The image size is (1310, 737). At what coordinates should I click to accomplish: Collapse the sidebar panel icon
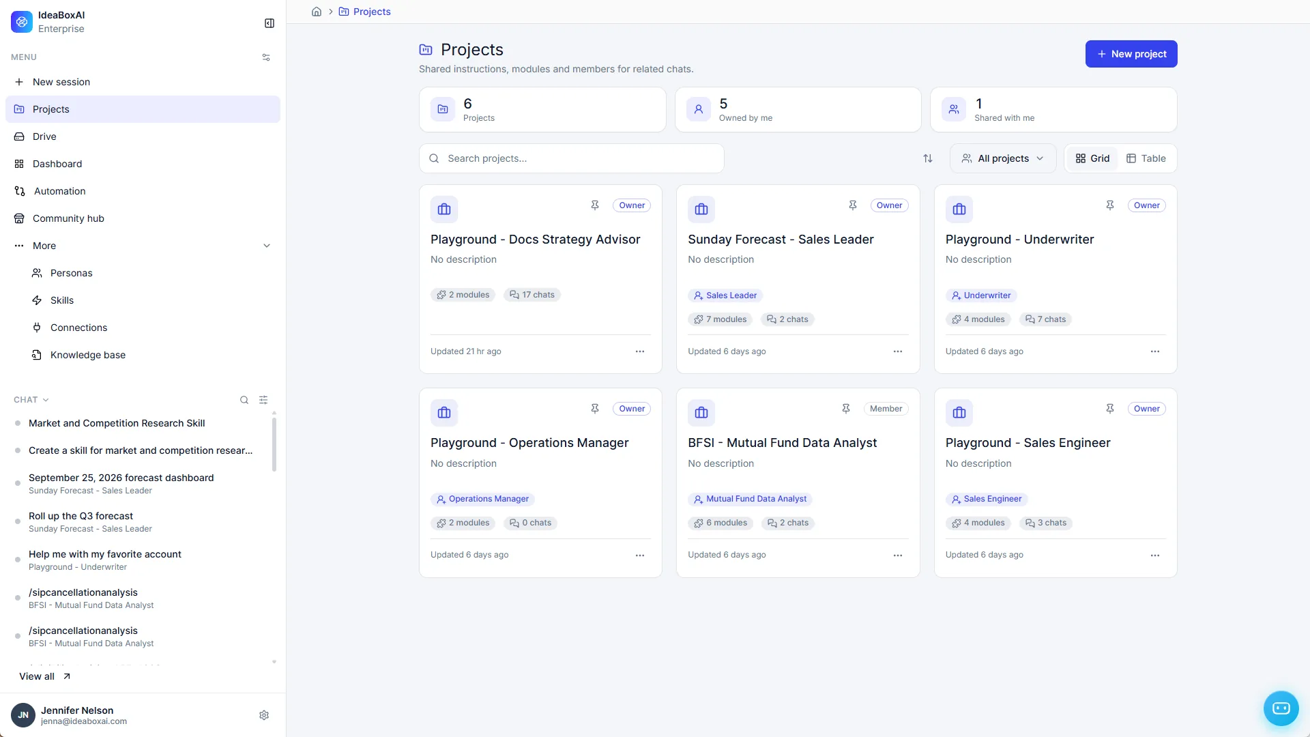tap(270, 23)
